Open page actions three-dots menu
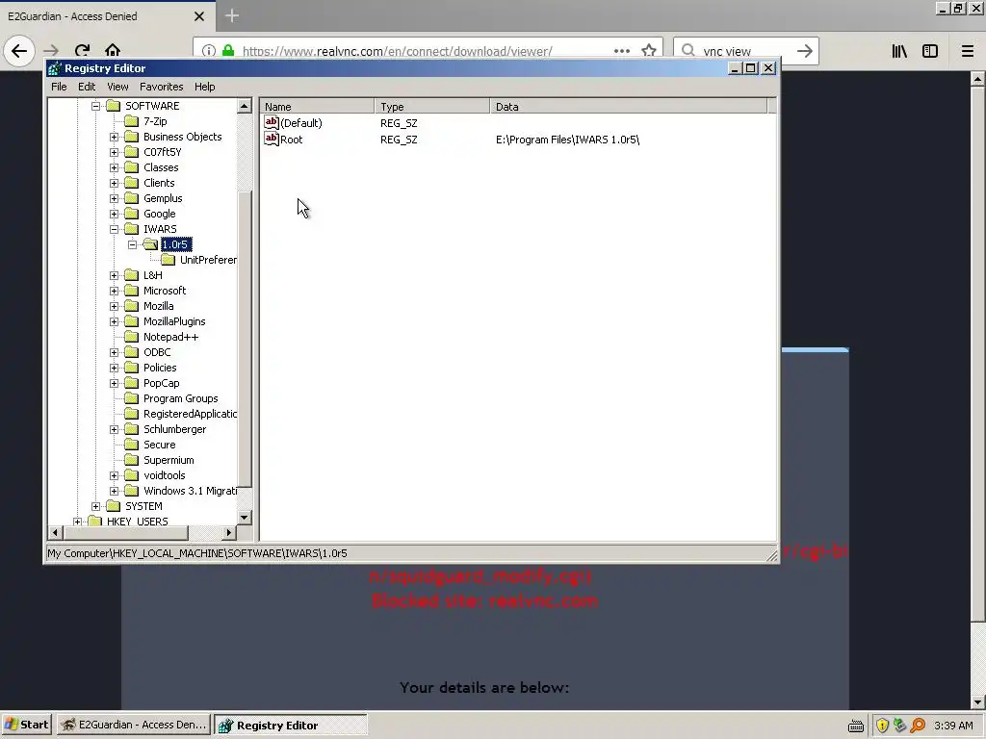Viewport: 986px width, 739px height. 621,51
